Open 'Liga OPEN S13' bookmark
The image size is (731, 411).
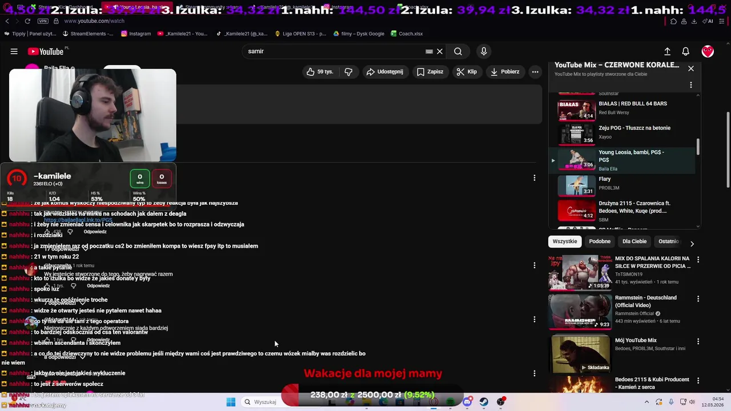(300, 34)
